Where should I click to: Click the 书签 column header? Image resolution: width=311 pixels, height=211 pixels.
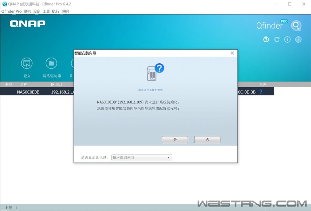point(9,84)
